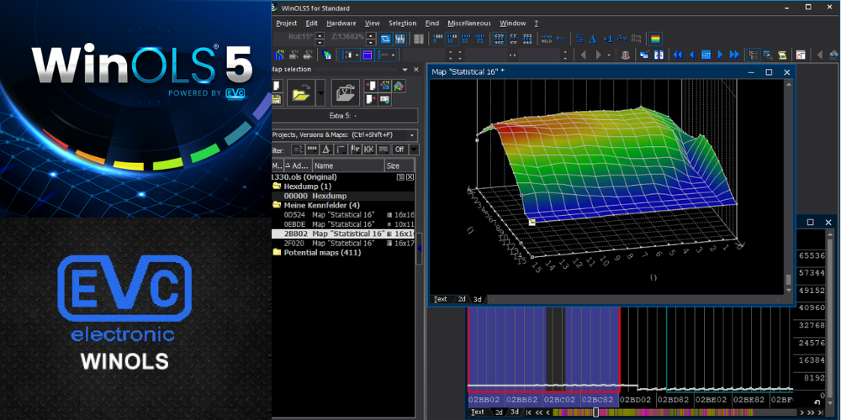This screenshot has height=420, width=841.
Task: Open the Miscellaneous menu
Action: point(469,23)
